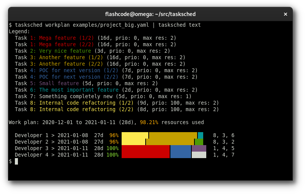The height and width of the screenshot is (194, 305).
Task: Click the 98.21% resources used value
Action: tap(149, 122)
